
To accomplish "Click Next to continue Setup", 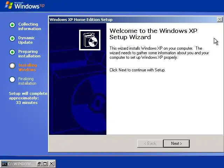I will [176, 143].
